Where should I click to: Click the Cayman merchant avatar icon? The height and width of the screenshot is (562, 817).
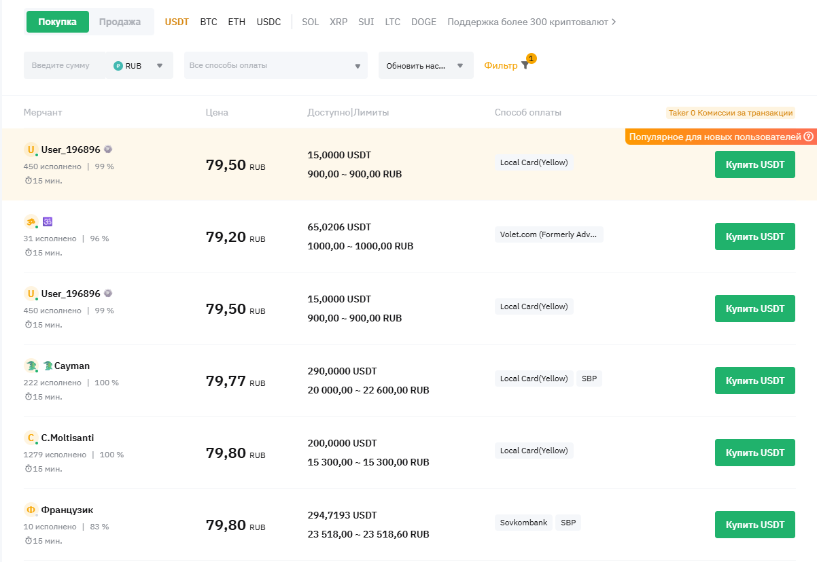click(31, 366)
